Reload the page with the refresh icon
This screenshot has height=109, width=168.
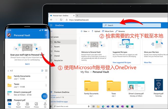(61, 20)
